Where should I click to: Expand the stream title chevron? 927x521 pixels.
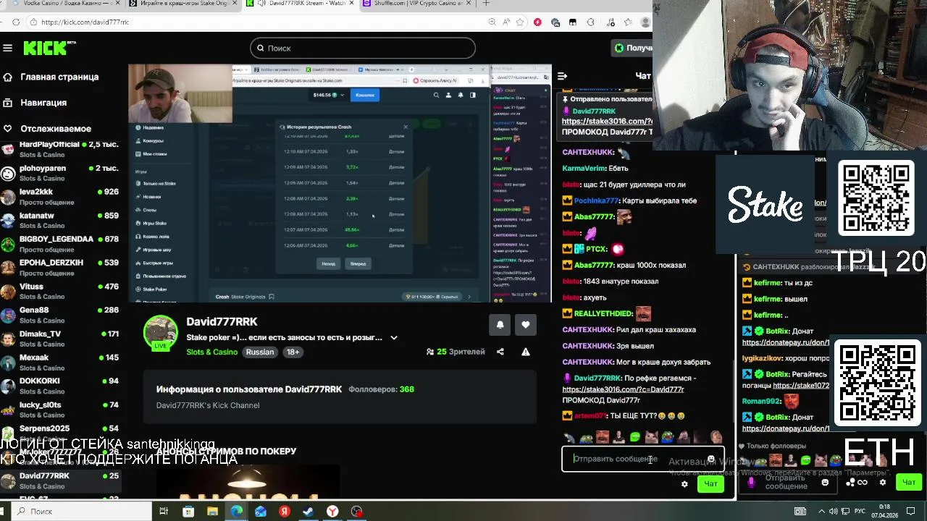pyautogui.click(x=394, y=338)
